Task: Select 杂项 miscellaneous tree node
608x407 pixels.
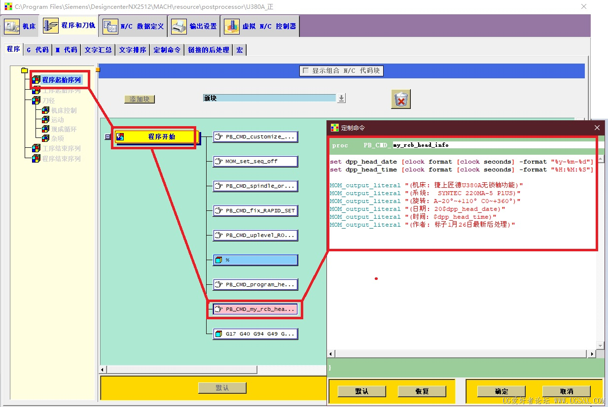Action: coord(57,138)
